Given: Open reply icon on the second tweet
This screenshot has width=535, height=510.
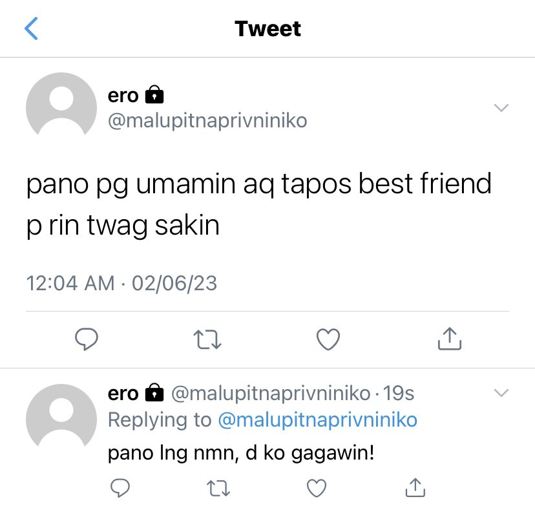Looking at the screenshot, I should pos(120,488).
